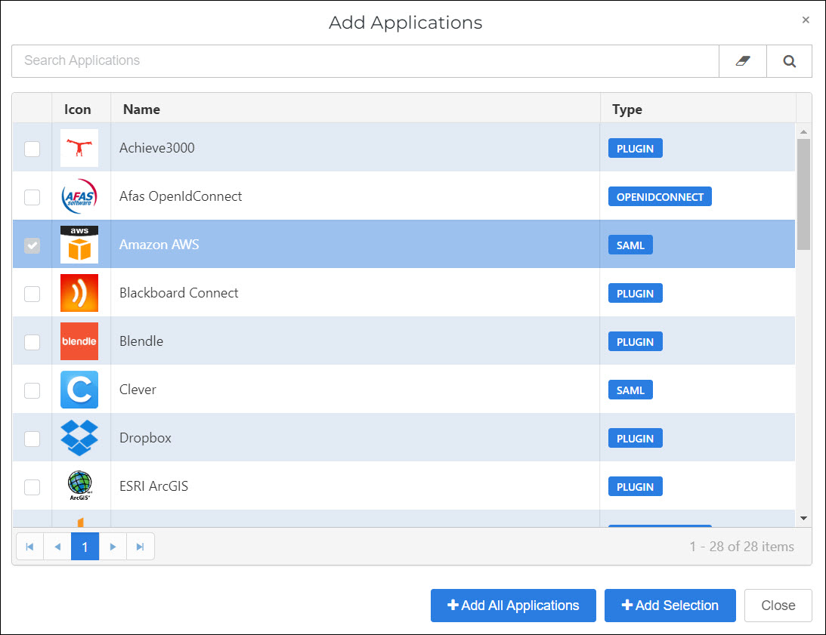Click the Blendle red icon

(x=79, y=341)
